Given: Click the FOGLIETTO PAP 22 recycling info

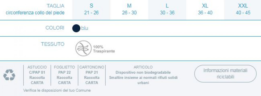Looking at the screenshot, I should [x=64, y=75].
